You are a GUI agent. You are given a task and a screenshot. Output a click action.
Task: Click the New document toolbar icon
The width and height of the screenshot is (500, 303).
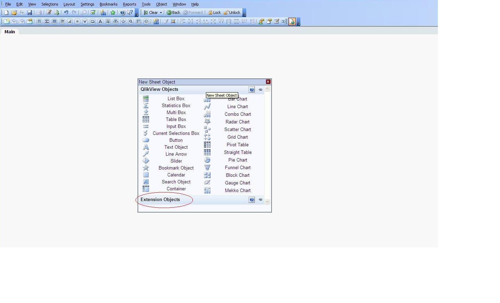click(x=6, y=12)
